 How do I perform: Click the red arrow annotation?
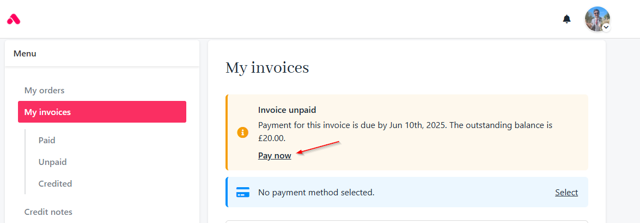318,148
